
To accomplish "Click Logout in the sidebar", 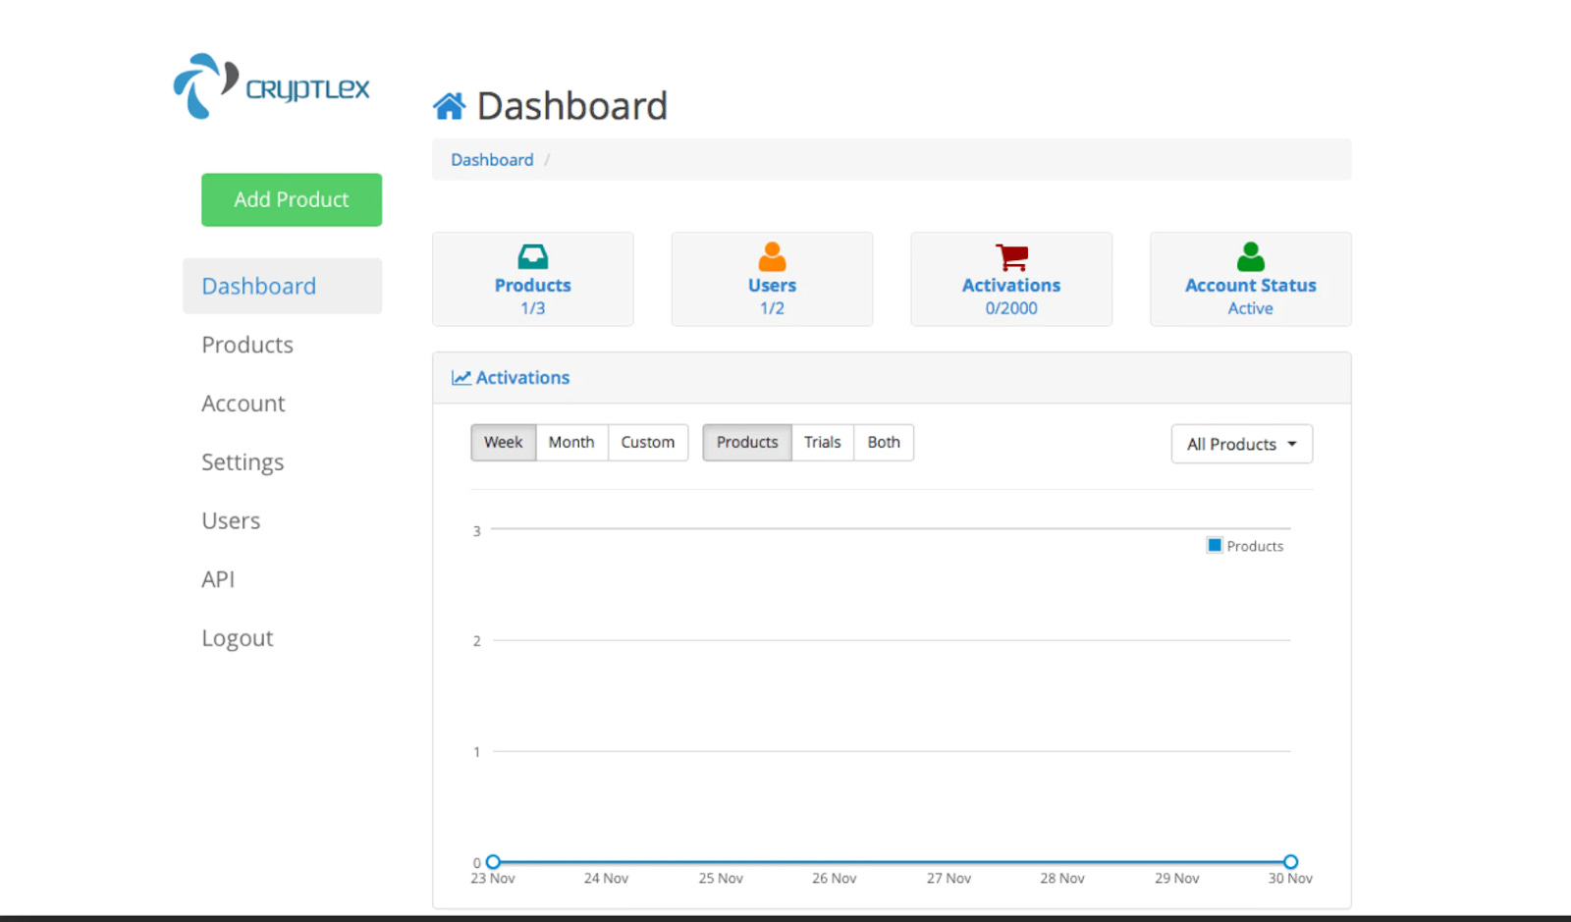I will (237, 637).
